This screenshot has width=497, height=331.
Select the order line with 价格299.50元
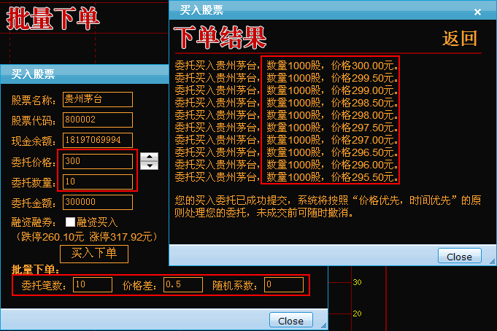coord(287,78)
